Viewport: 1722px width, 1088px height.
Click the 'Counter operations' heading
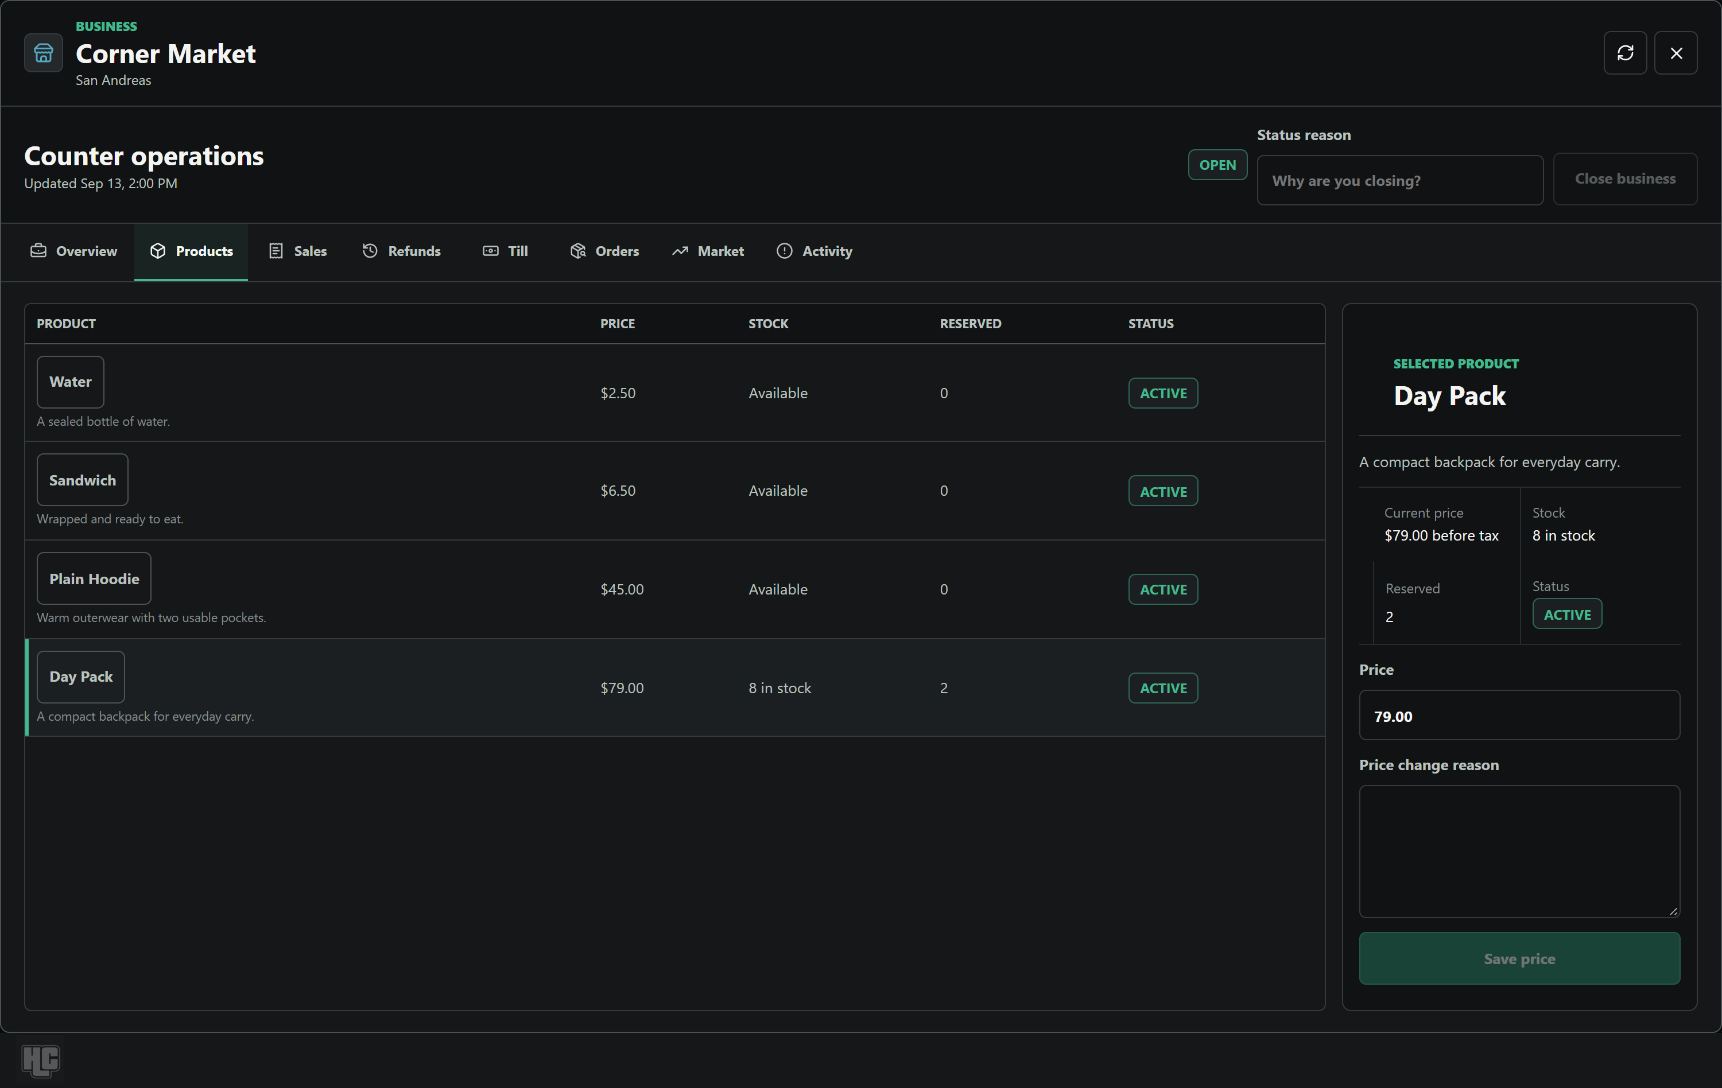tap(143, 156)
